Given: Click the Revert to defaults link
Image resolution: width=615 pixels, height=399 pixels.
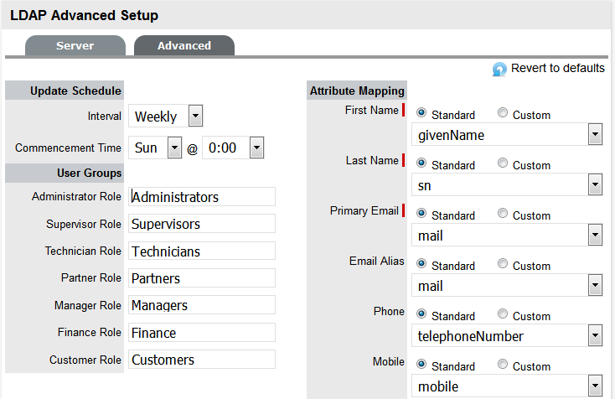Looking at the screenshot, I should (557, 69).
